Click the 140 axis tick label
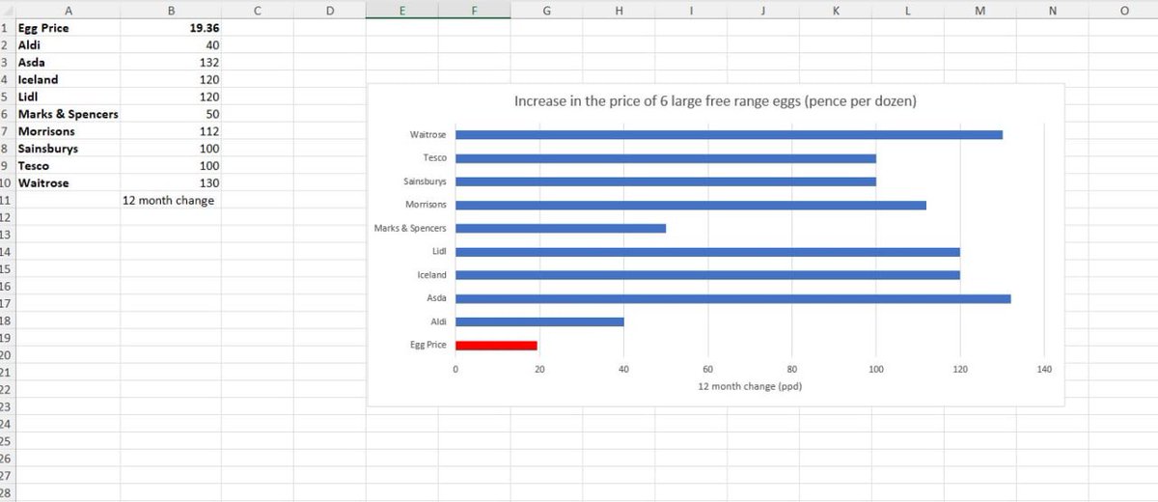Screen dimensions: 1158x502 click(x=1044, y=369)
